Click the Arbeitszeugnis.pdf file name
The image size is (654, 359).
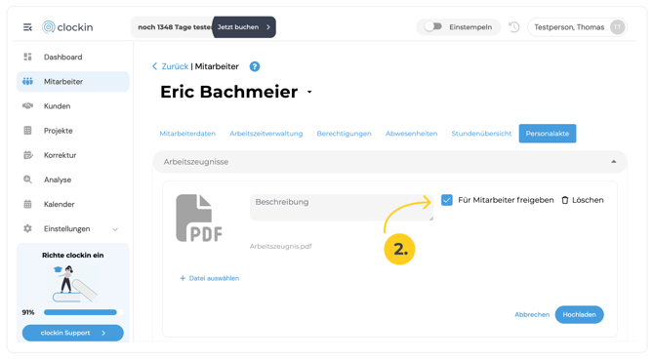pyautogui.click(x=281, y=247)
